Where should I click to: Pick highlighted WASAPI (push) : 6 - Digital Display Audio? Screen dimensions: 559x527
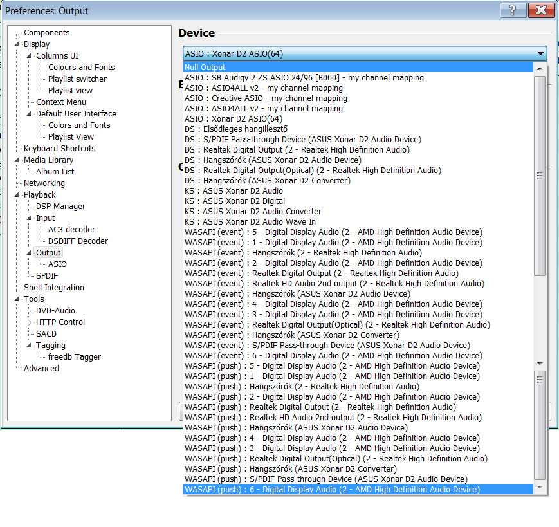point(358,490)
